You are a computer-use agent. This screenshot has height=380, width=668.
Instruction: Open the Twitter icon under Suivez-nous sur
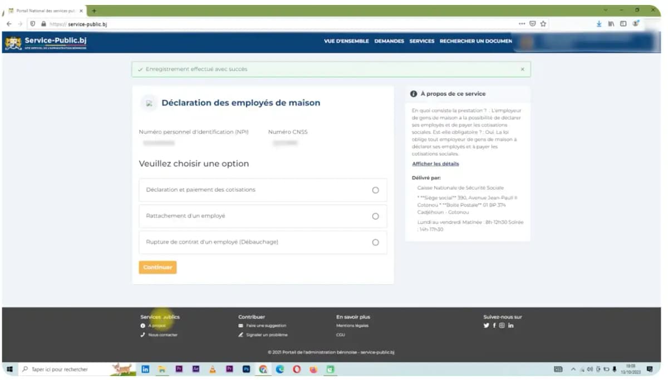(x=485, y=325)
